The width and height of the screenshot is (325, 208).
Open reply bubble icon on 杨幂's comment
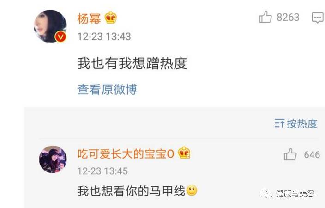pyautogui.click(x=318, y=18)
